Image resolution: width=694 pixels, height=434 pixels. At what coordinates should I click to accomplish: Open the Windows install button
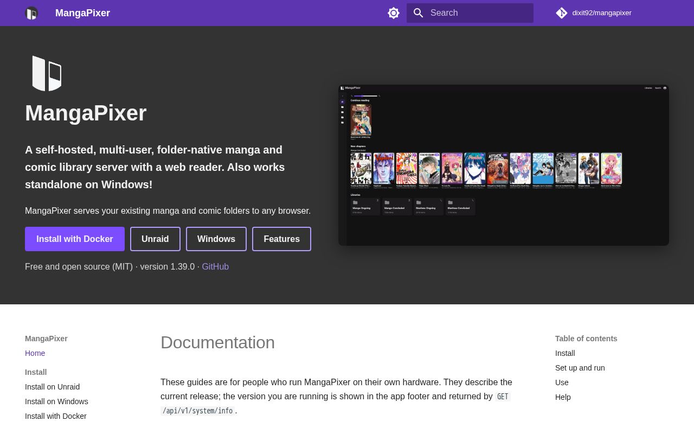tap(216, 239)
